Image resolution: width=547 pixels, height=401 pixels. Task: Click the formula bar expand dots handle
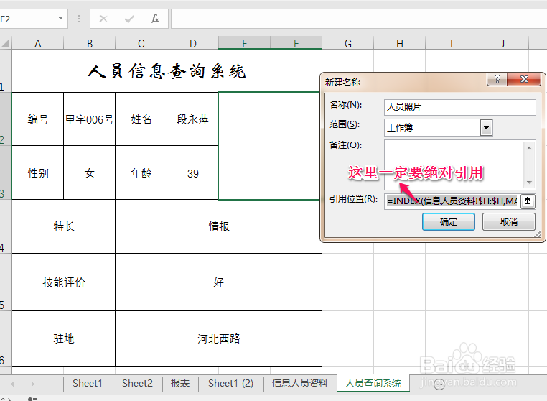pos(79,19)
